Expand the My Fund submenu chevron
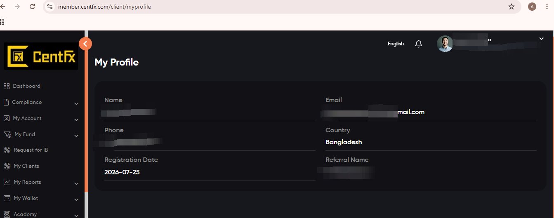 tap(76, 136)
